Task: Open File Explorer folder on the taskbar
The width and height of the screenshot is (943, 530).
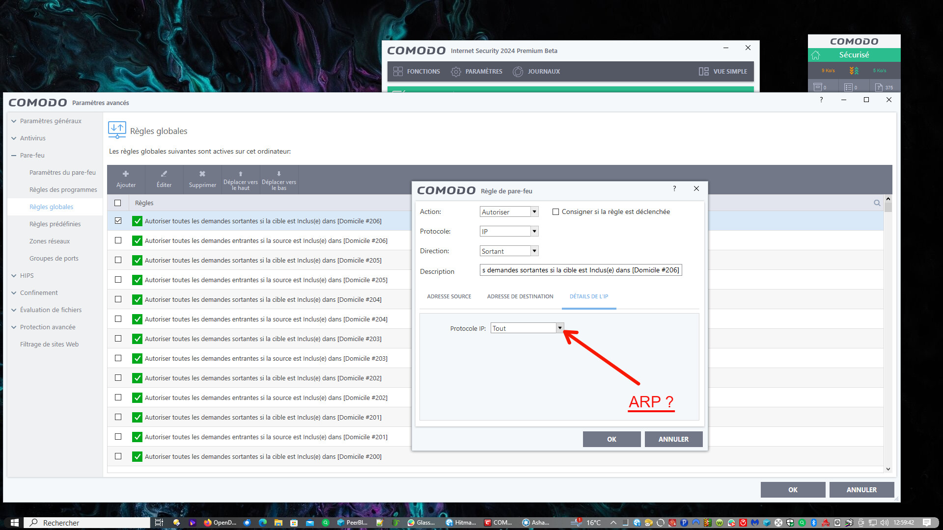Action: [278, 523]
